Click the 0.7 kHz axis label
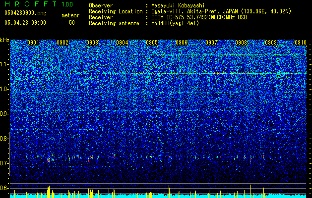 4,163
